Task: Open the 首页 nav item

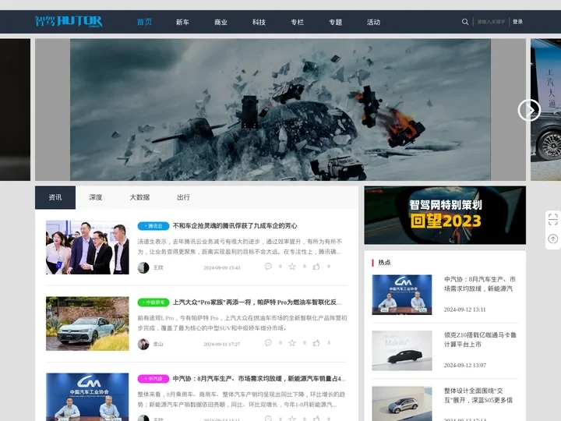Action: 145,22
